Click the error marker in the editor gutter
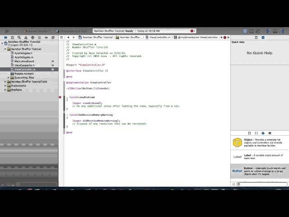This screenshot has height=217, width=289. 60,97
